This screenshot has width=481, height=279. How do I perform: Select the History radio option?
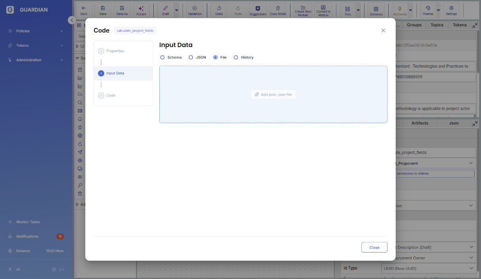(x=236, y=57)
